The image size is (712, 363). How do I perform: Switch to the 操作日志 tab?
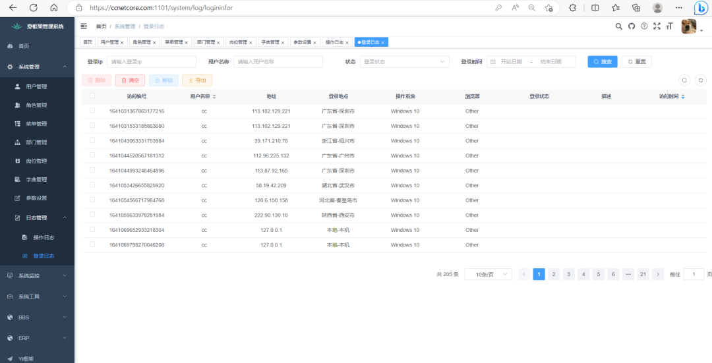[x=334, y=42]
